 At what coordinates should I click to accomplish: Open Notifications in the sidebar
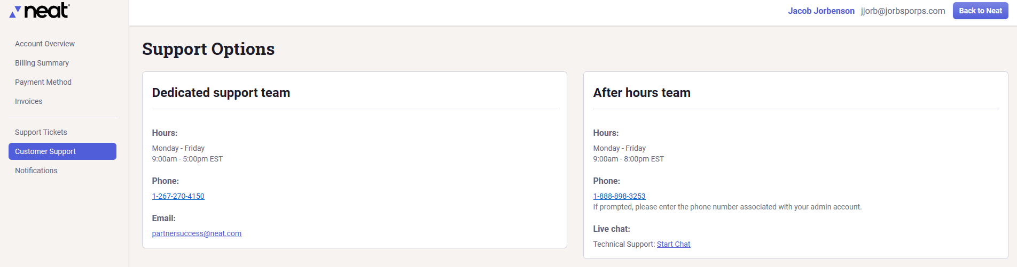36,171
